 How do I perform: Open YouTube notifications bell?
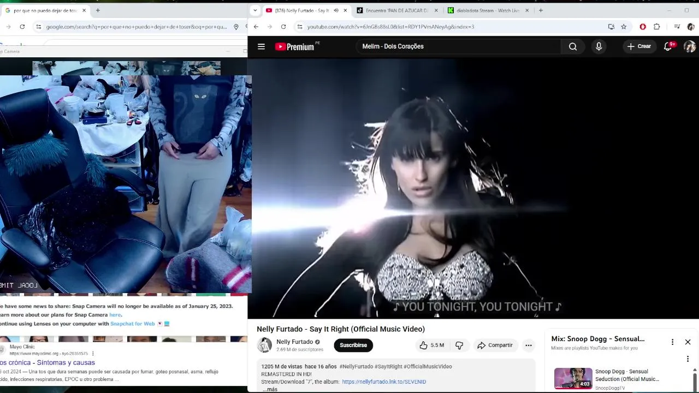pyautogui.click(x=668, y=46)
